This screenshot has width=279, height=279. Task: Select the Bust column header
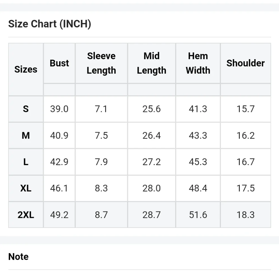[59, 63]
